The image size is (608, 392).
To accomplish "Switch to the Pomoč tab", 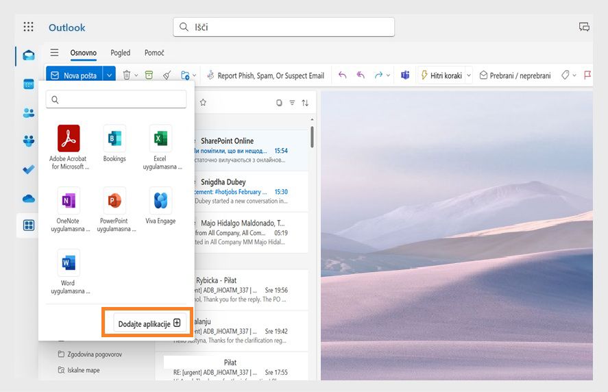I will coord(154,53).
